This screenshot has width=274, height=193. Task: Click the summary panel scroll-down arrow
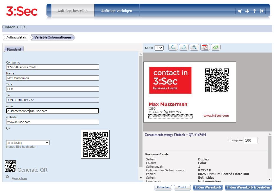(x=270, y=180)
